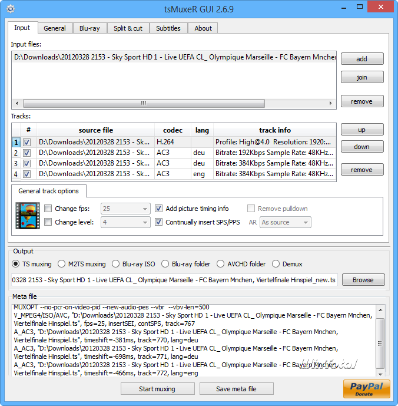Viewport: 398px width, 406px height.
Task: Move track with the down button
Action: 362,147
